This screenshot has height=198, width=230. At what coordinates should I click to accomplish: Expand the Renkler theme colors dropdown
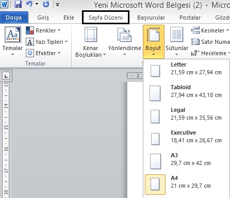click(43, 30)
